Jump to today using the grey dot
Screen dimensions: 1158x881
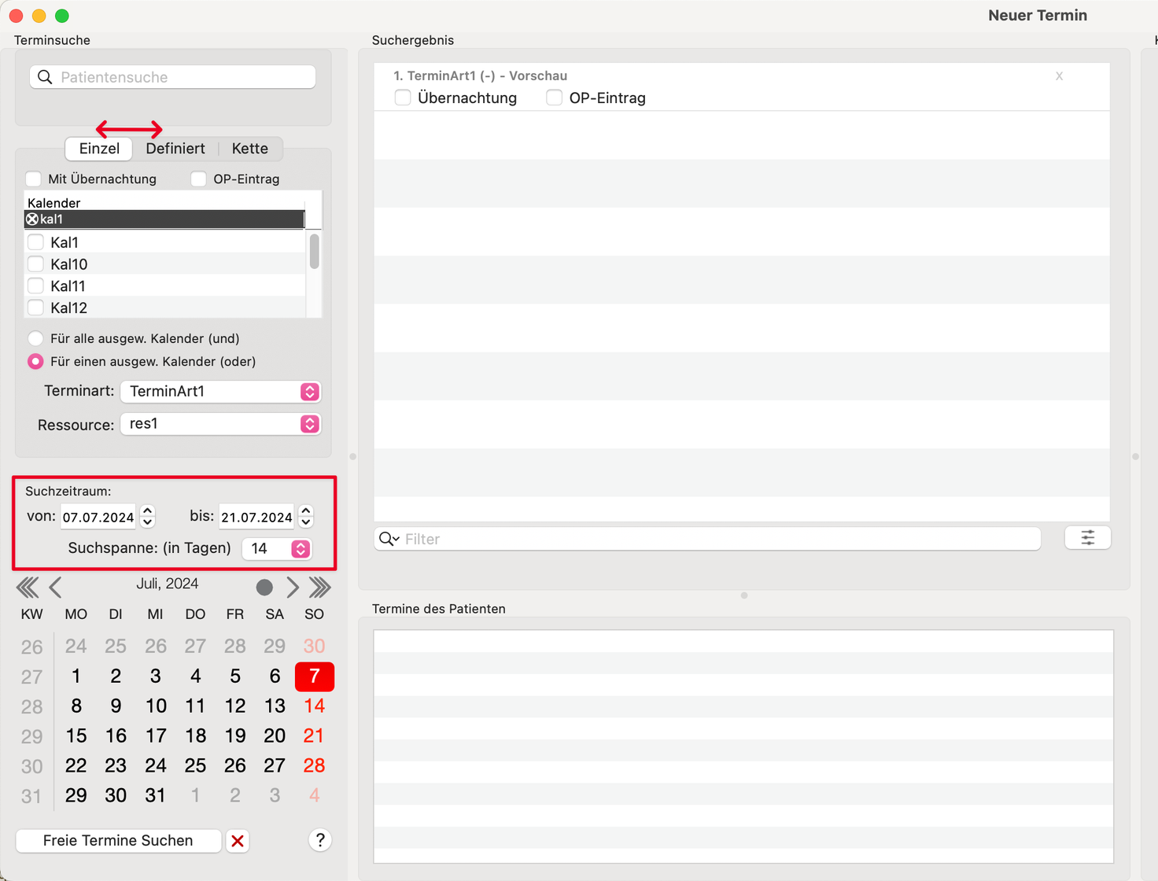(264, 587)
